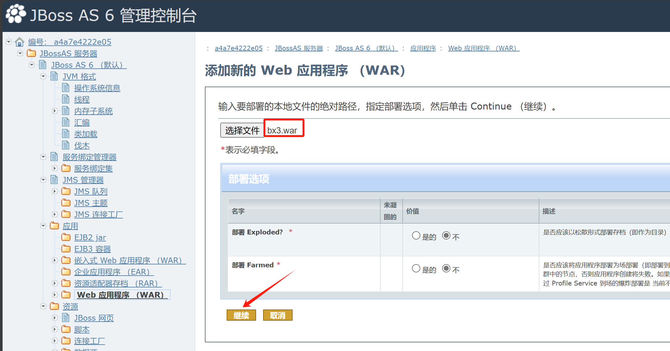The width and height of the screenshot is (670, 351).
Task: Open the 脚本 tree link
Action: [x=82, y=329]
